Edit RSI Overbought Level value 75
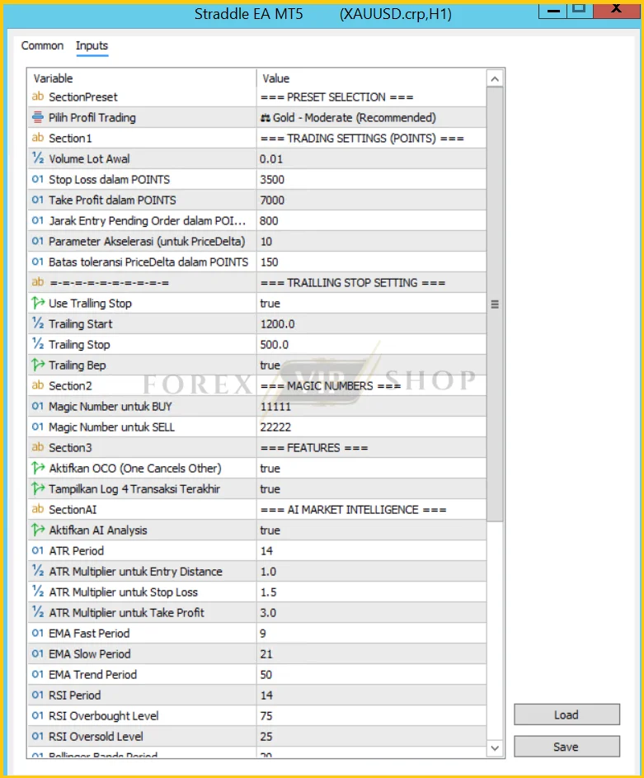 (371, 716)
